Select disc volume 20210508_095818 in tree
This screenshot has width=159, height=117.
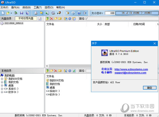point(14,23)
